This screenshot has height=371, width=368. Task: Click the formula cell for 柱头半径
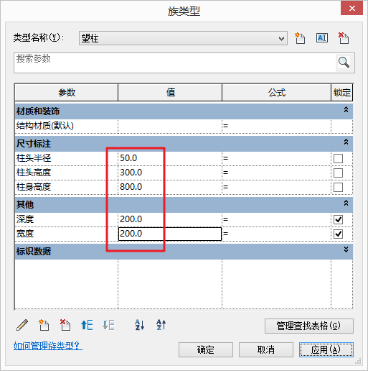click(x=277, y=158)
